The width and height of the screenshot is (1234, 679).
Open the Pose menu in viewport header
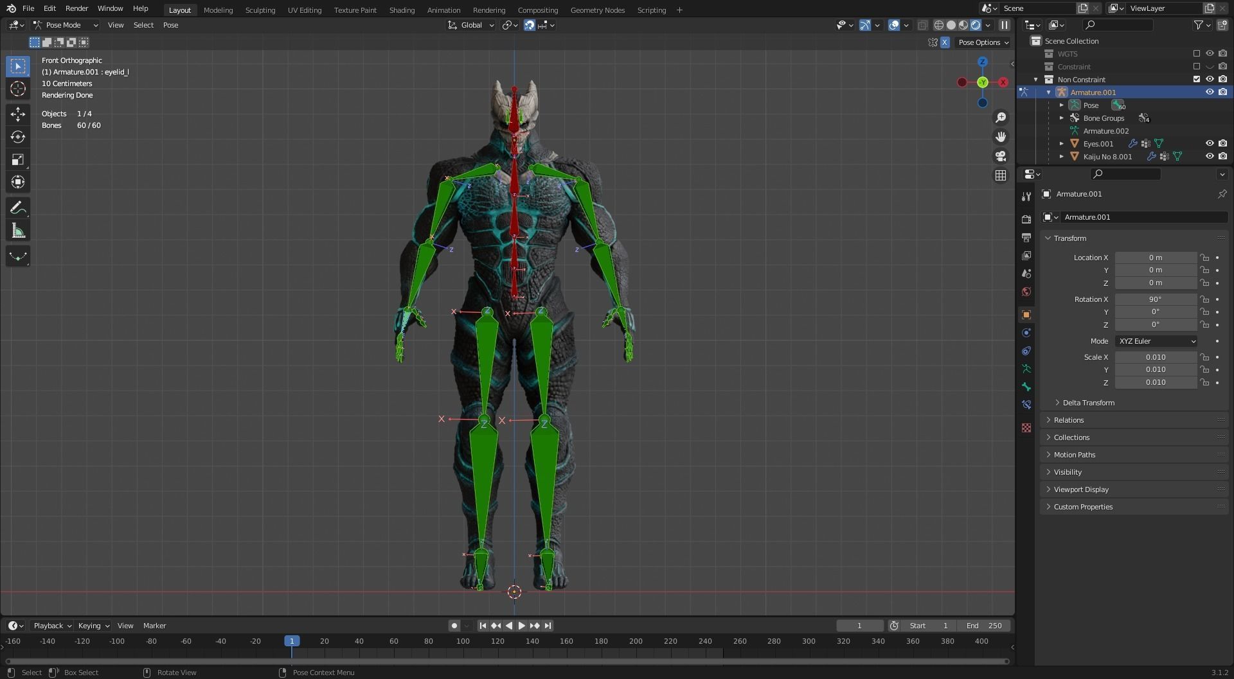[x=170, y=25]
